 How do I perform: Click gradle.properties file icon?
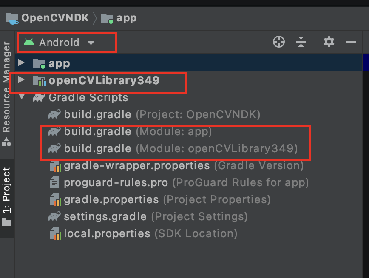(x=56, y=200)
